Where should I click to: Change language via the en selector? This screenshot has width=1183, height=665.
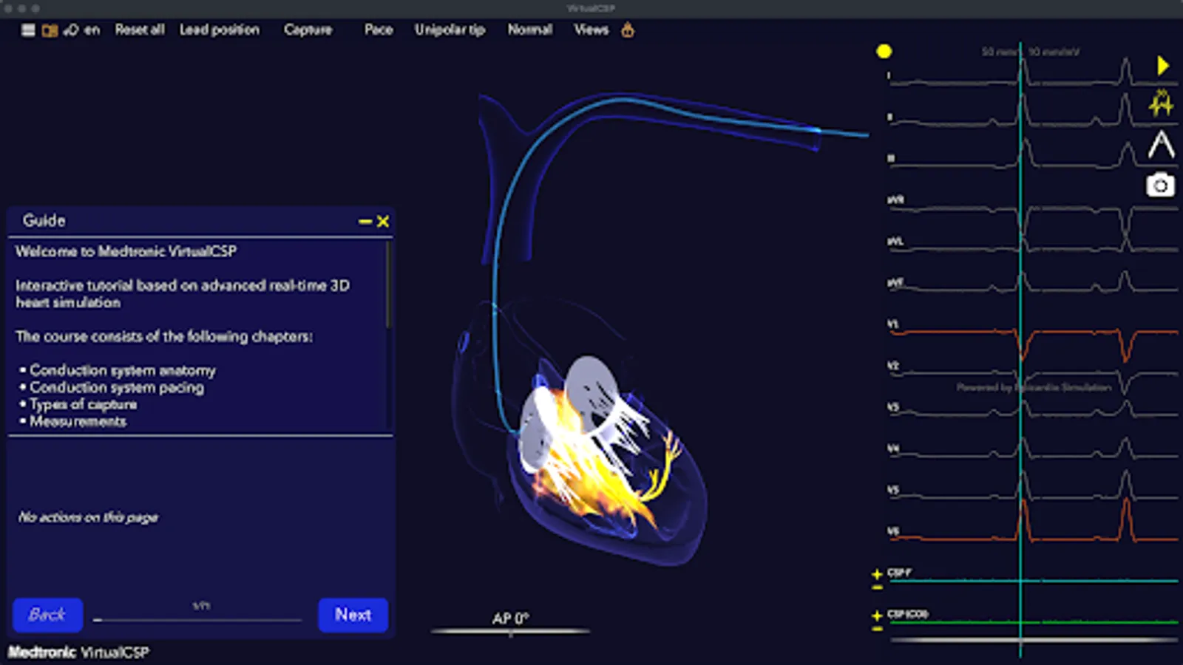tap(92, 30)
